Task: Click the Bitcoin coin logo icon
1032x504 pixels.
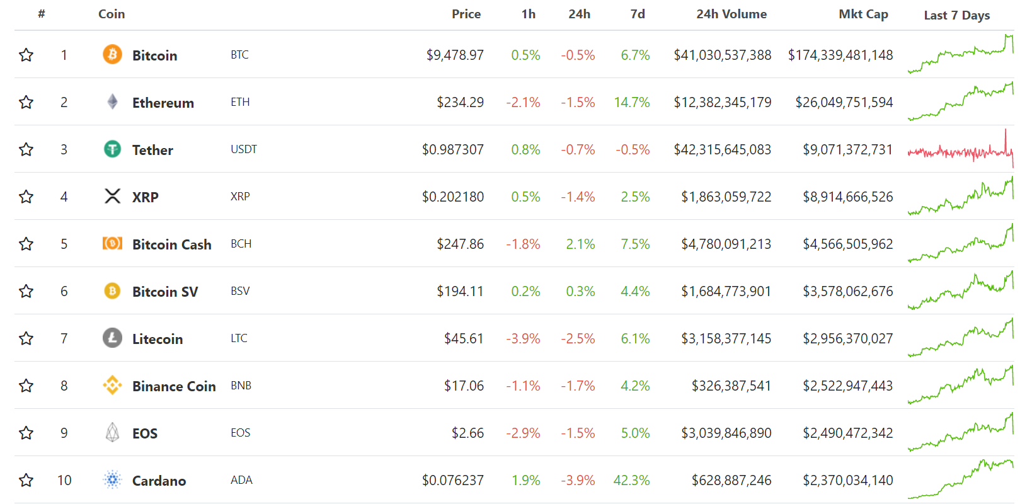Action: click(112, 54)
